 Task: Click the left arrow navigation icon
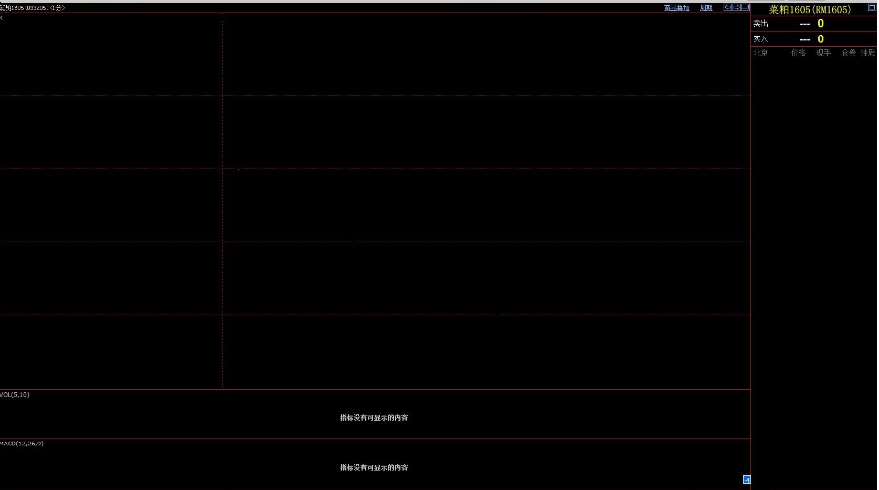coord(727,7)
